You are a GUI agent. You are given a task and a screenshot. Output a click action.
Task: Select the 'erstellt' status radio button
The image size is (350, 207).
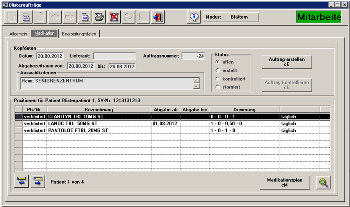218,70
